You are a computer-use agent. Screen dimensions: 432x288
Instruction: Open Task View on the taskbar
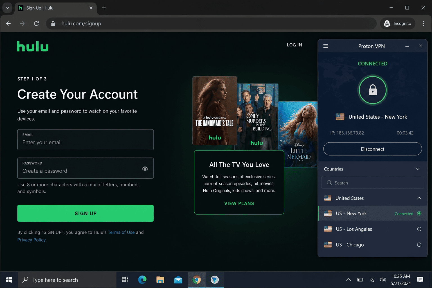[x=125, y=280]
